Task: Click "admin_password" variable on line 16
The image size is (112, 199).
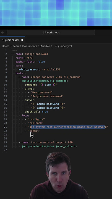Action: point(48,108)
